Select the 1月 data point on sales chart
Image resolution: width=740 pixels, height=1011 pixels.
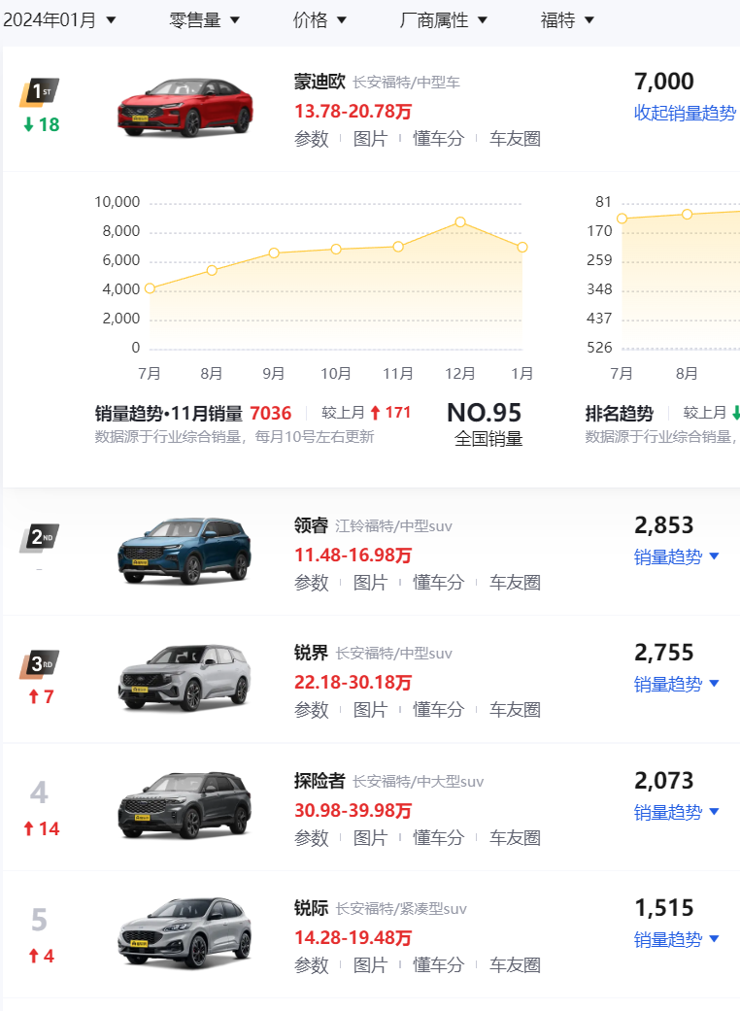coord(522,247)
